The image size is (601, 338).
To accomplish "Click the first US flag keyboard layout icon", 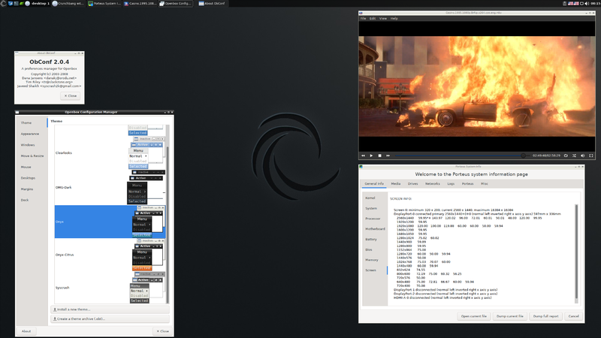I will [x=570, y=4].
